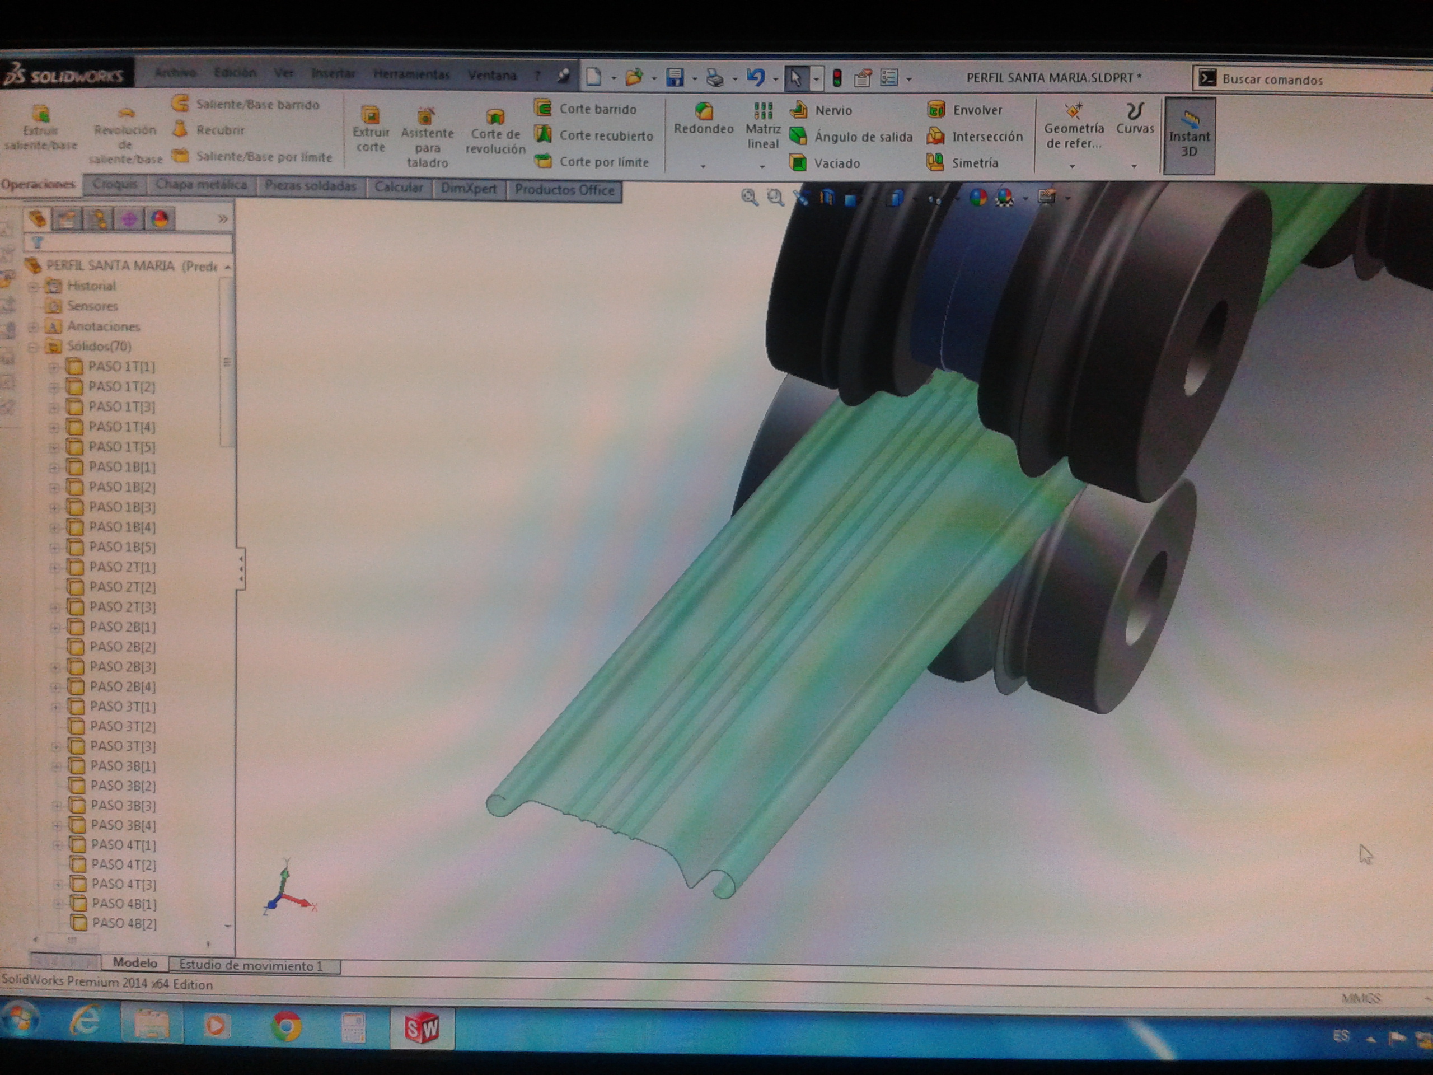The image size is (1433, 1075).
Task: Select the Modelo bottom tab
Action: (x=135, y=963)
